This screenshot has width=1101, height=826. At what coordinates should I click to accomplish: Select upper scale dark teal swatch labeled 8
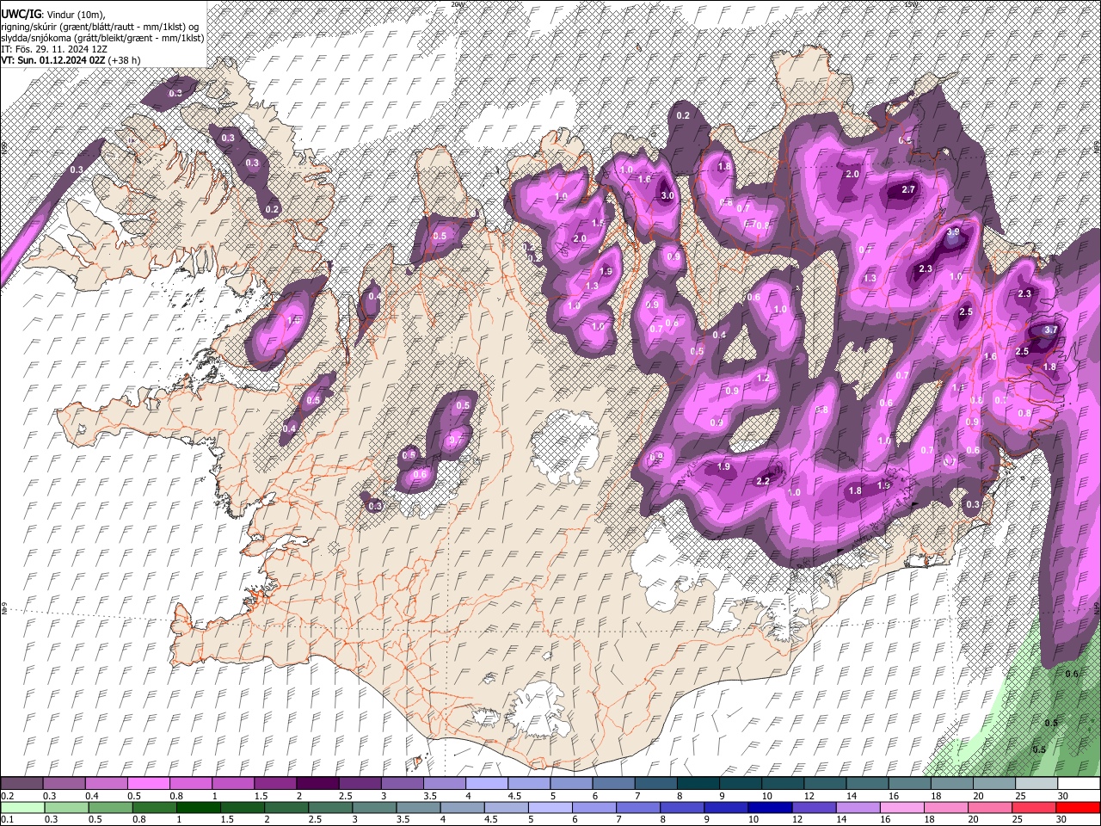(x=698, y=784)
